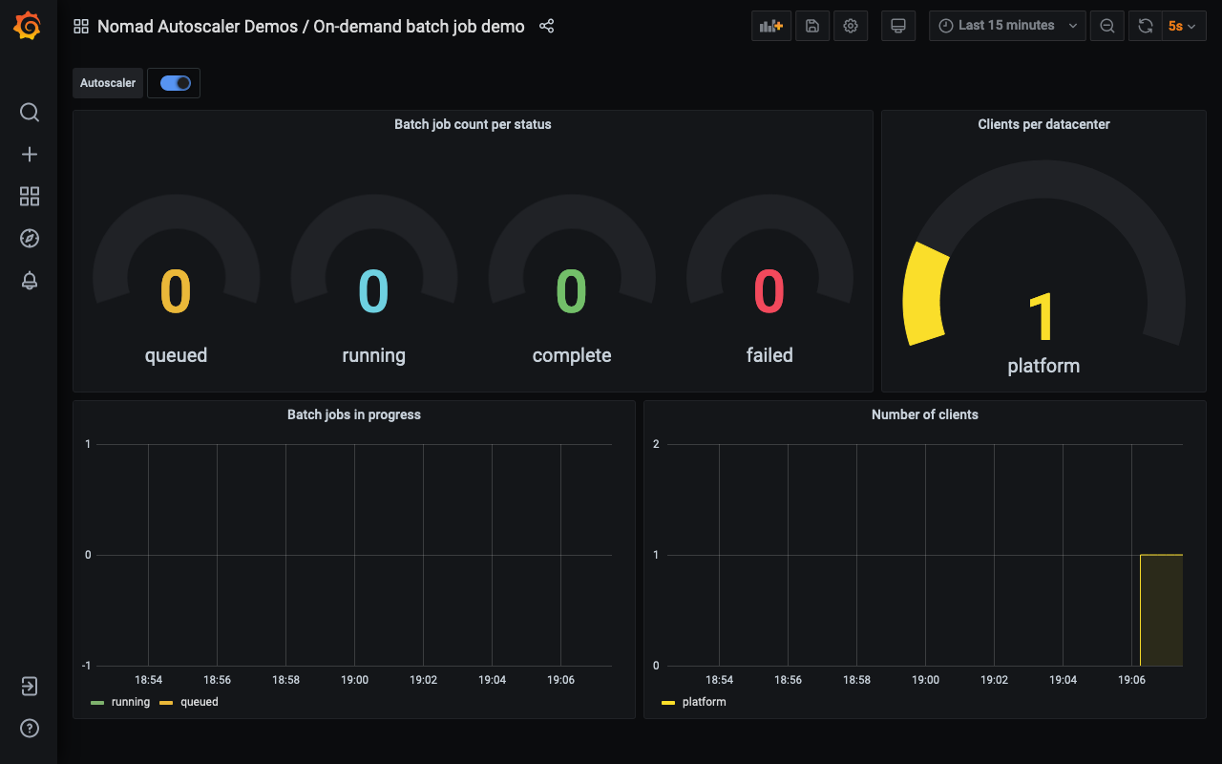Click the 'running' gauge label

(373, 355)
